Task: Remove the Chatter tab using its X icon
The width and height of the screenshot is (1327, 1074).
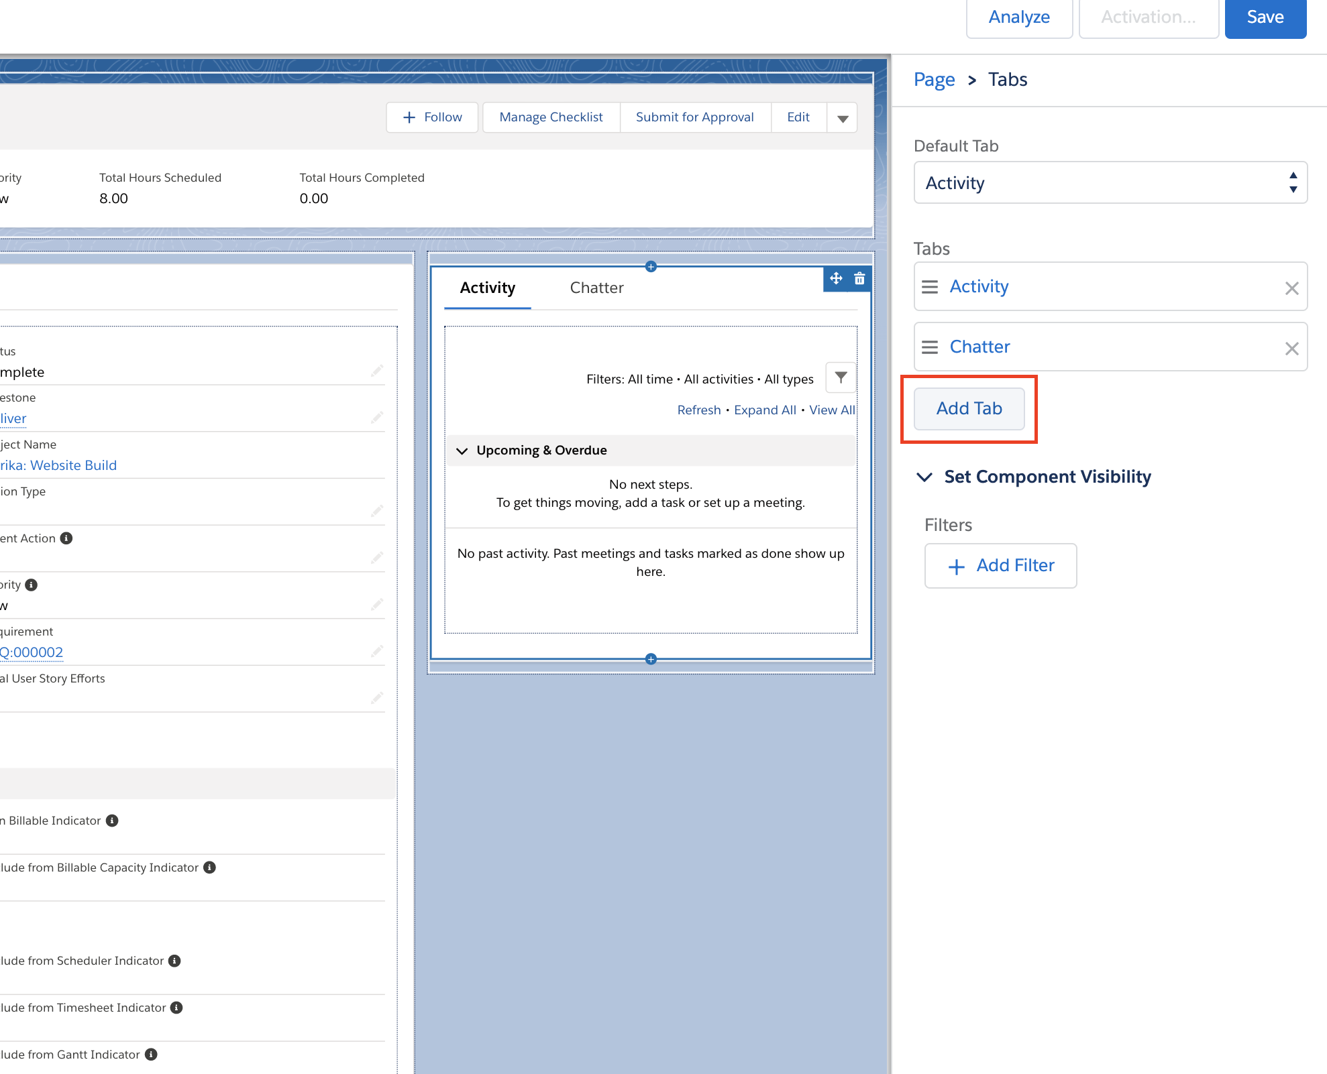Action: pos(1291,349)
